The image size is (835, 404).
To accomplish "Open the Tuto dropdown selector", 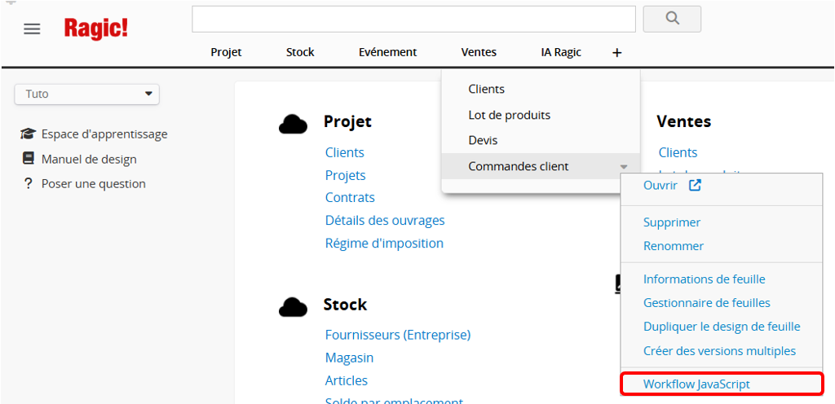I will pyautogui.click(x=86, y=94).
